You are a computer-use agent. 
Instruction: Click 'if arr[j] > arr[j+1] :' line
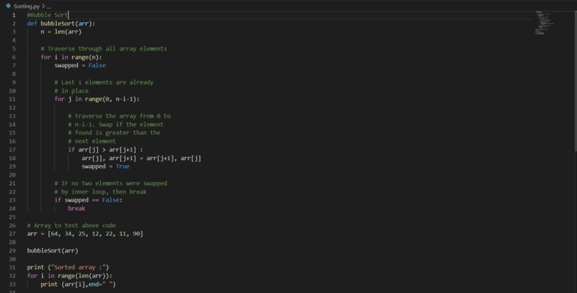[106, 150]
